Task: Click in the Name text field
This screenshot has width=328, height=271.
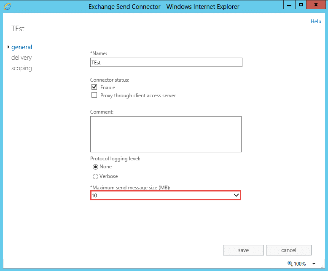Action: pos(166,62)
